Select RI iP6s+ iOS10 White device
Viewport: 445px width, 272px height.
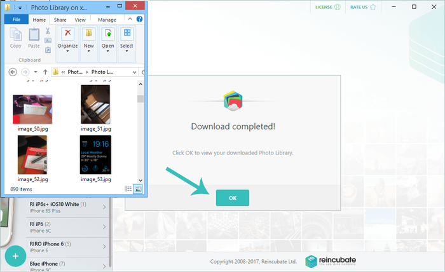pos(68,207)
